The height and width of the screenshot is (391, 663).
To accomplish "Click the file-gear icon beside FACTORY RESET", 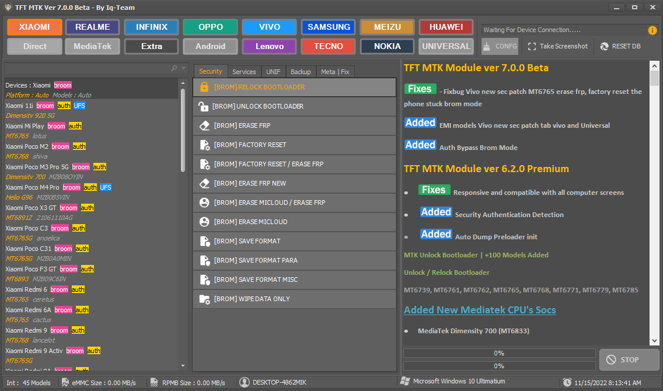I will 205,145.
